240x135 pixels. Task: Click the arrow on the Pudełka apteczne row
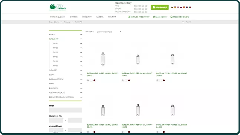81,79
